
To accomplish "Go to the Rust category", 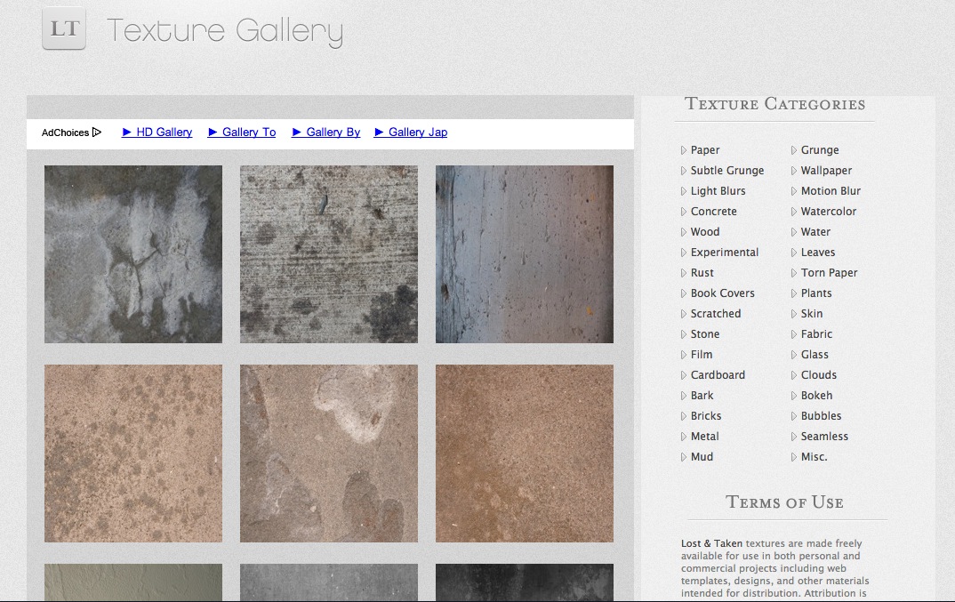I will tap(702, 273).
